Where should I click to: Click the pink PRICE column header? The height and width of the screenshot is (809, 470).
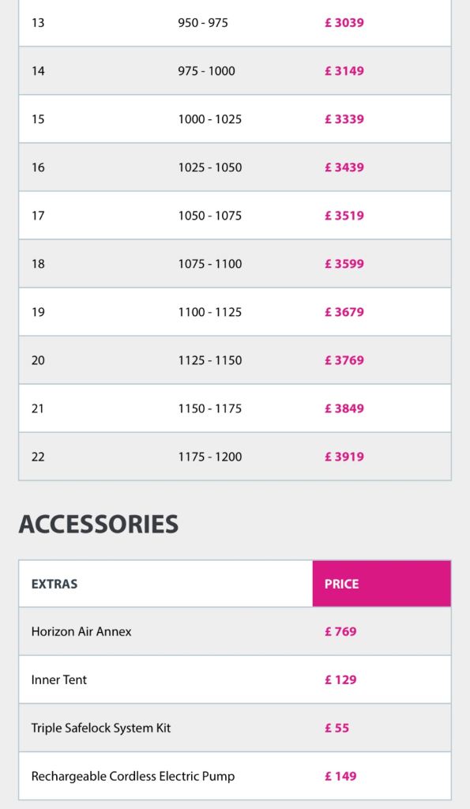(382, 584)
